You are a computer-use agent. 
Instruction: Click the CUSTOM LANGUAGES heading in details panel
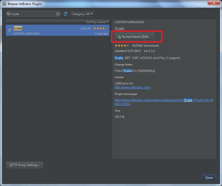[x=129, y=22]
